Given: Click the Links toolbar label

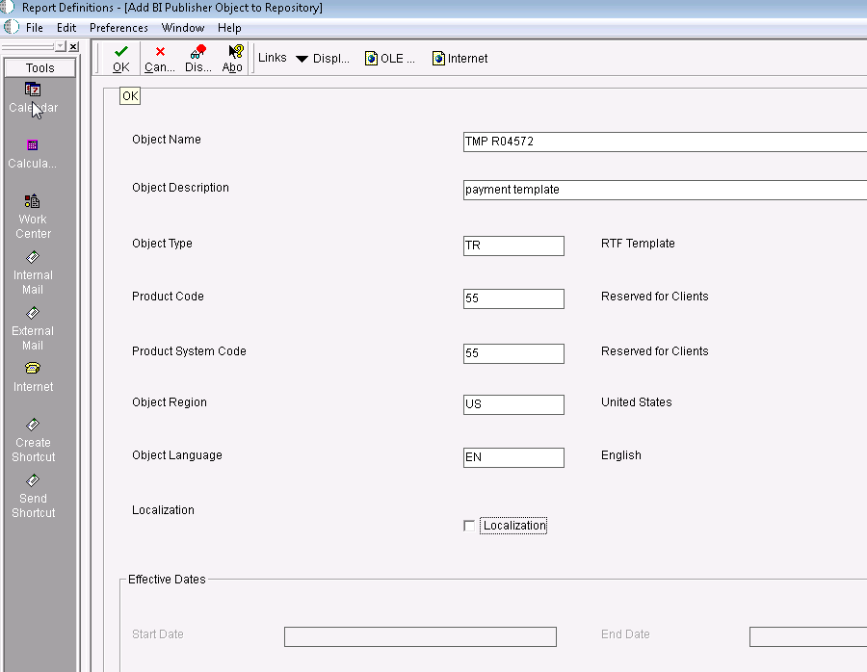Looking at the screenshot, I should click(272, 58).
